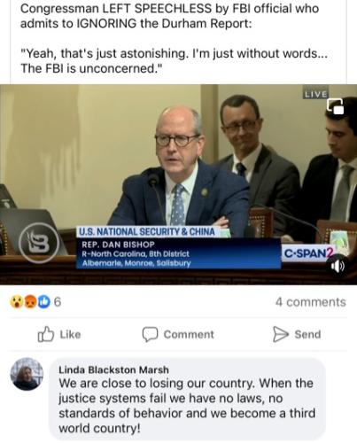Screen dimensions: 357x443
Task: Click the Like thumbs-up icon
Action: point(46,334)
